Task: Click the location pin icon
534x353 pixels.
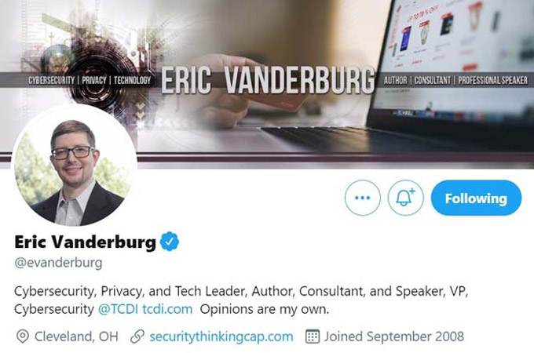Action: pos(23,337)
